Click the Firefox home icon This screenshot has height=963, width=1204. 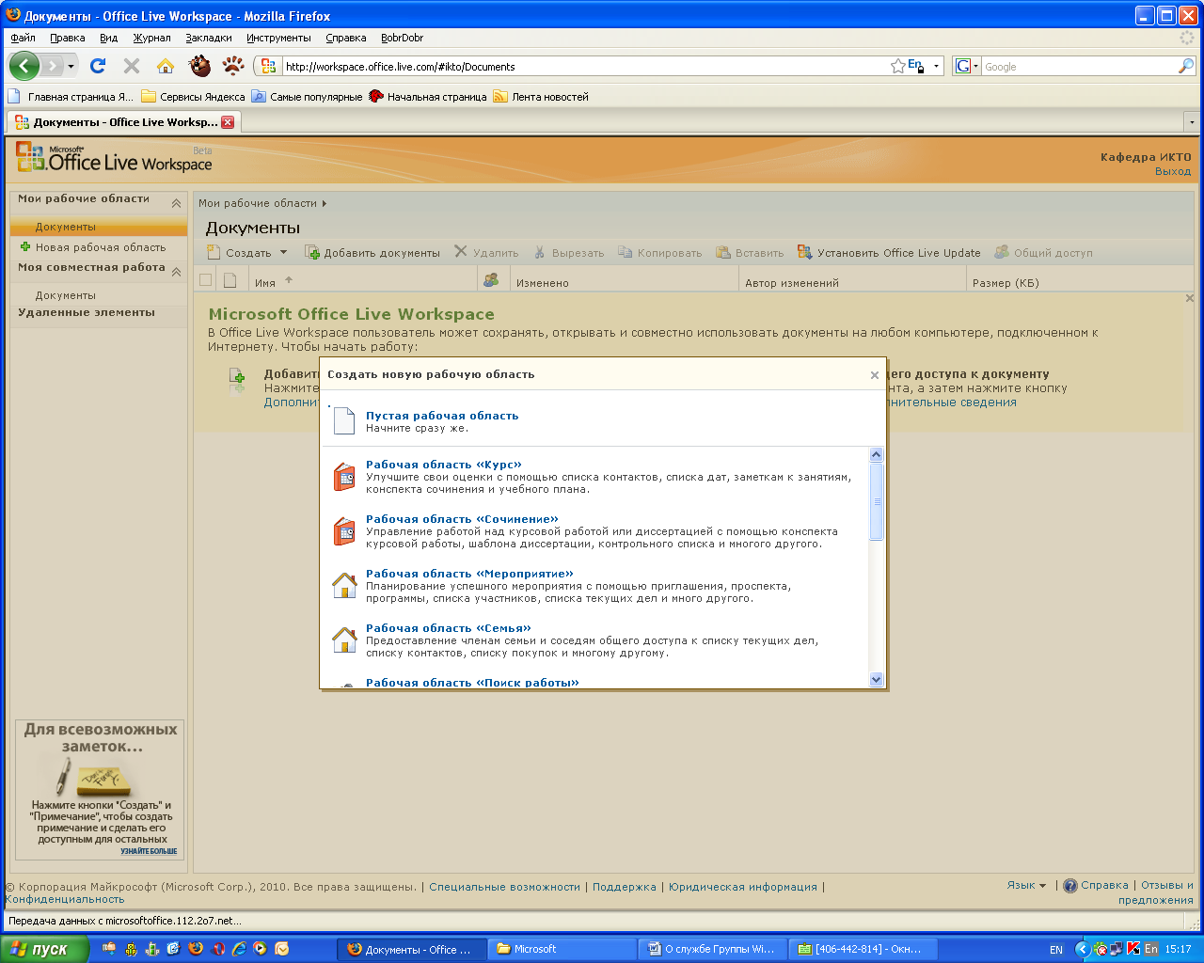(166, 66)
